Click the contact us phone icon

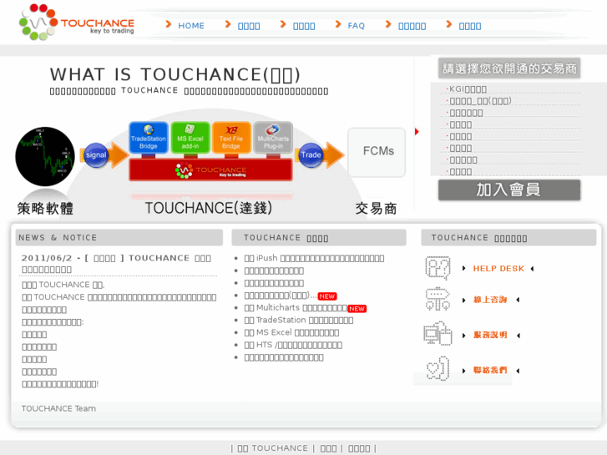[438, 369]
